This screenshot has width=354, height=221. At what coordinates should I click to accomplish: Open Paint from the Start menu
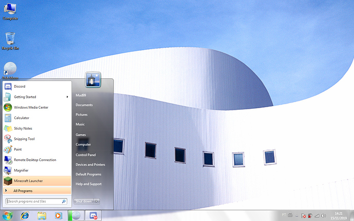tap(37, 149)
